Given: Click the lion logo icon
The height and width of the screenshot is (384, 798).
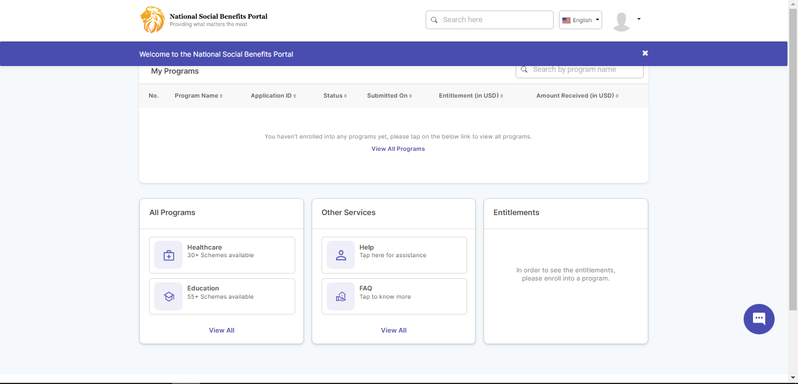Looking at the screenshot, I should (152, 20).
